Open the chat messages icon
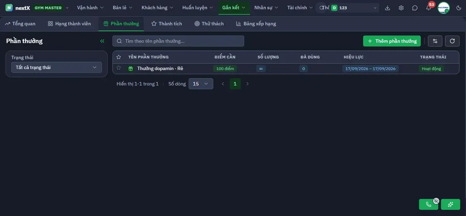Image resolution: width=466 pixels, height=216 pixels. pyautogui.click(x=415, y=8)
